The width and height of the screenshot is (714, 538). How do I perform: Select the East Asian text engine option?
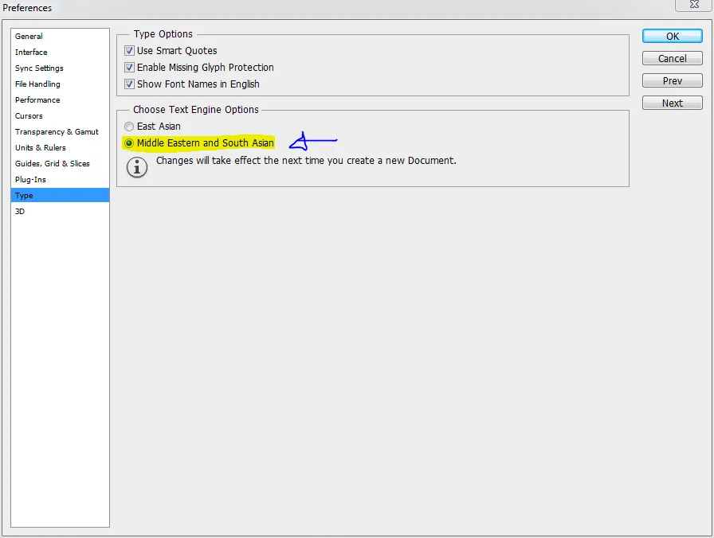[x=129, y=127]
